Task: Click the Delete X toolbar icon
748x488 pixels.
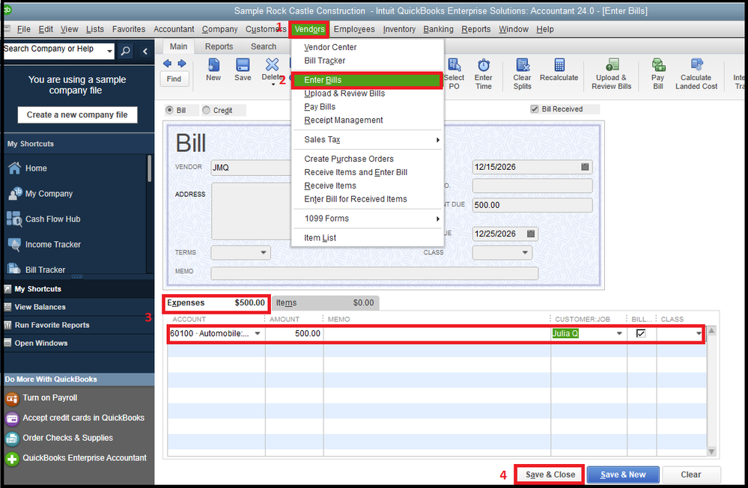Action: tap(272, 64)
